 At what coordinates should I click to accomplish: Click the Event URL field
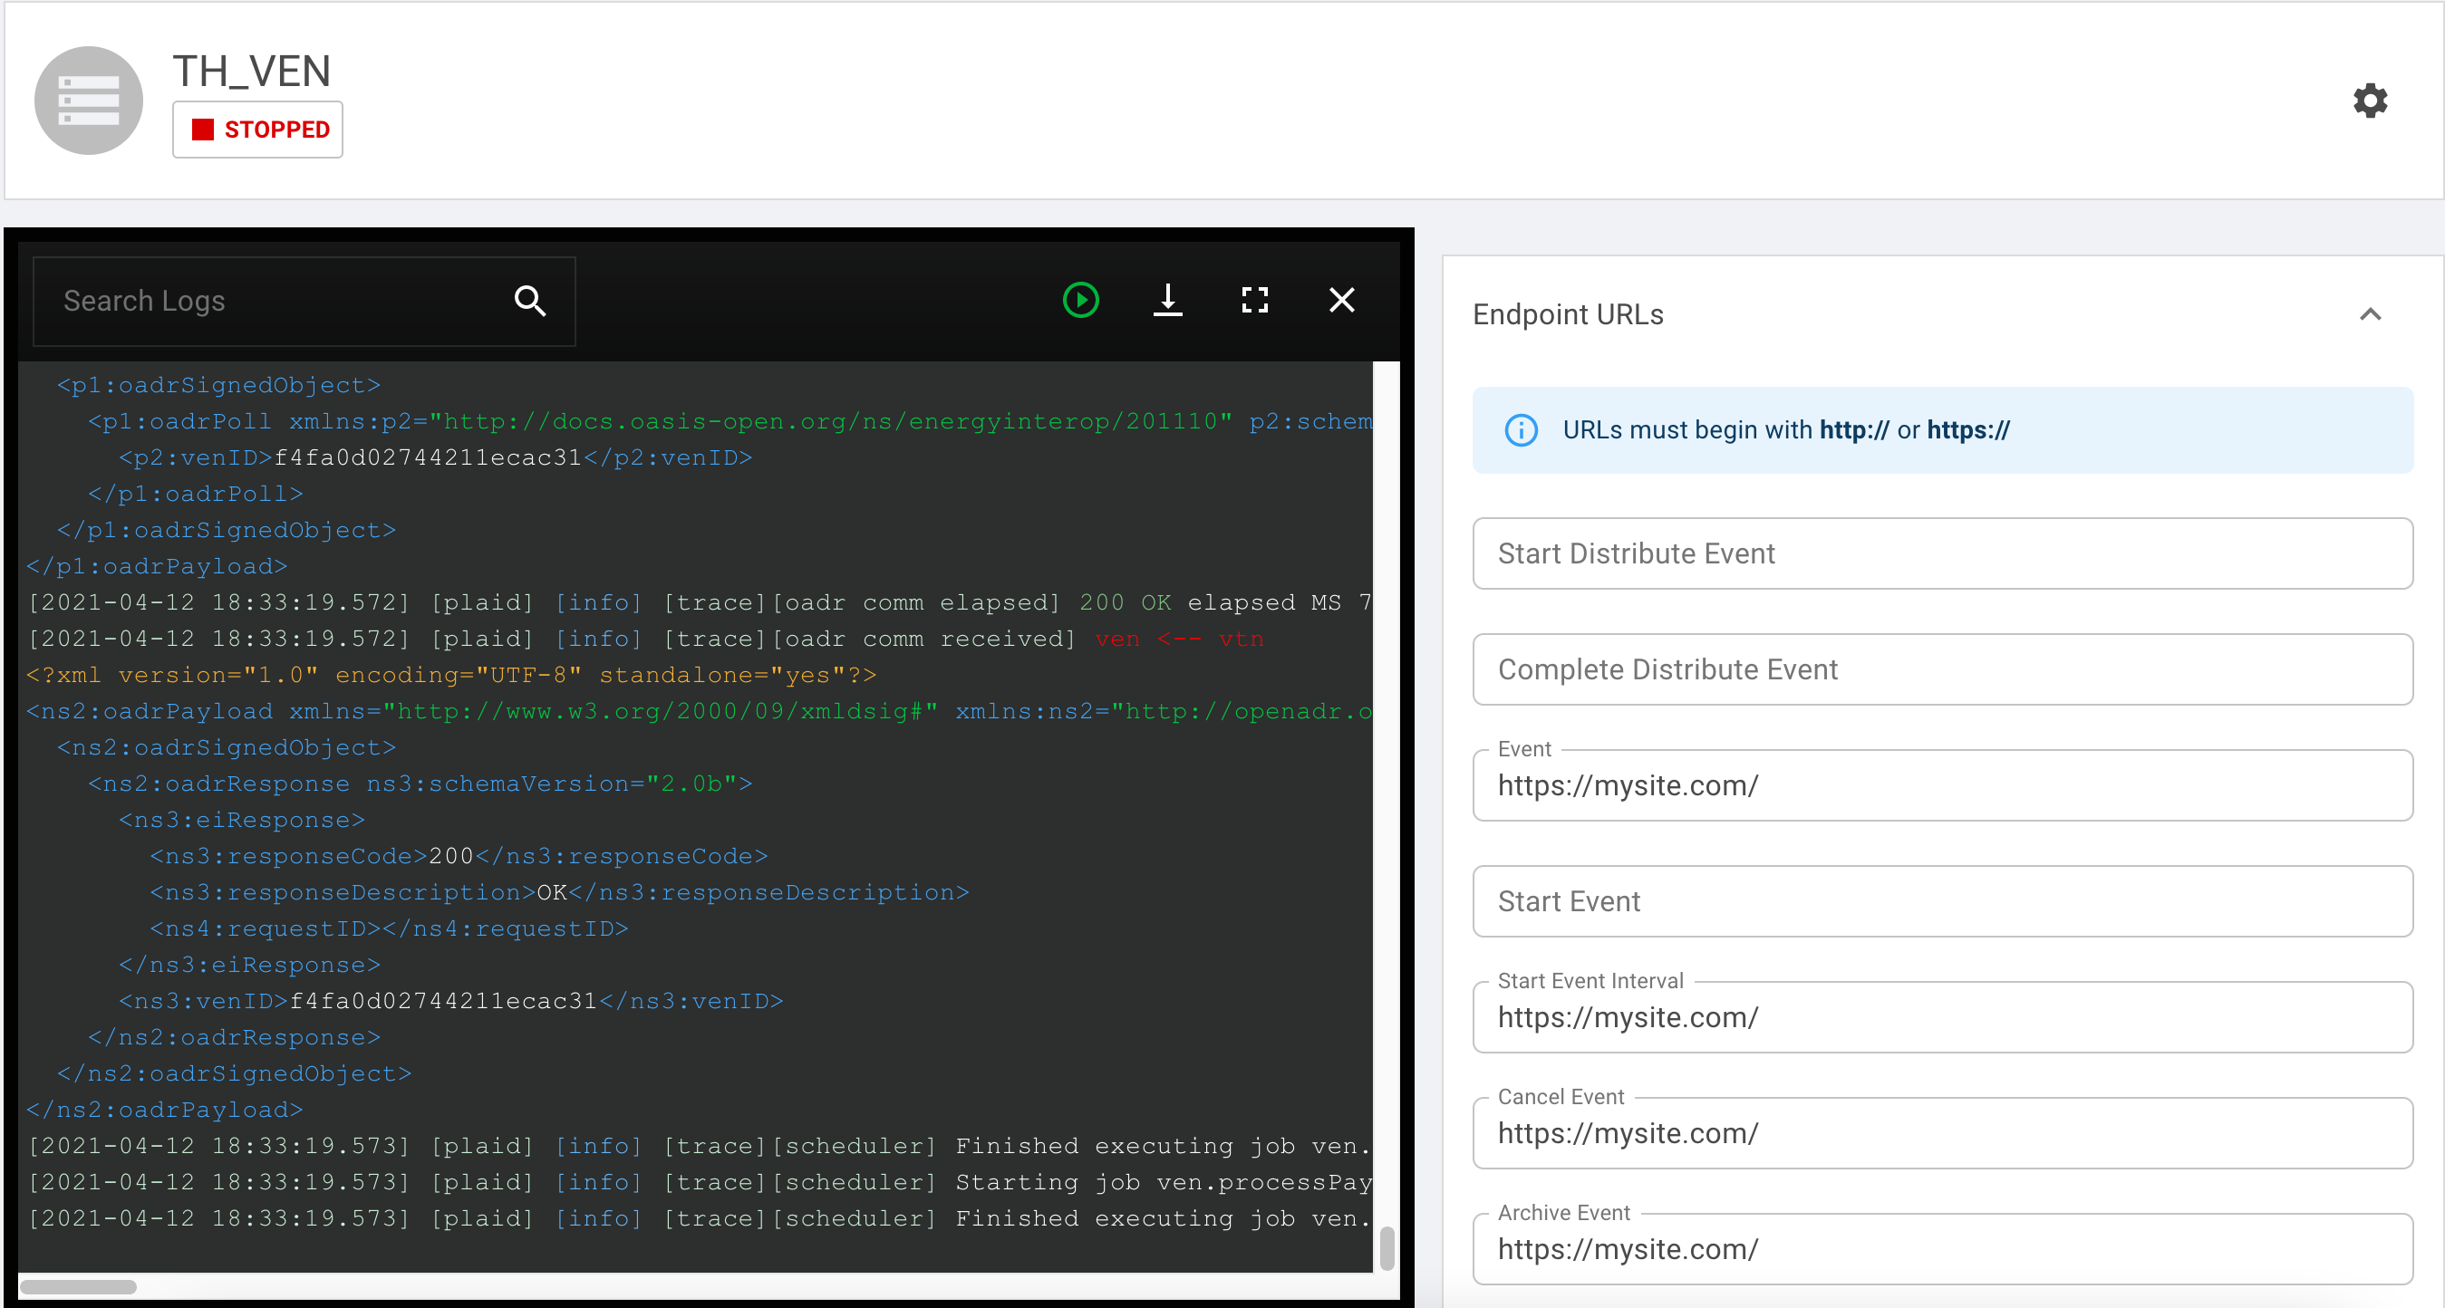(1942, 785)
